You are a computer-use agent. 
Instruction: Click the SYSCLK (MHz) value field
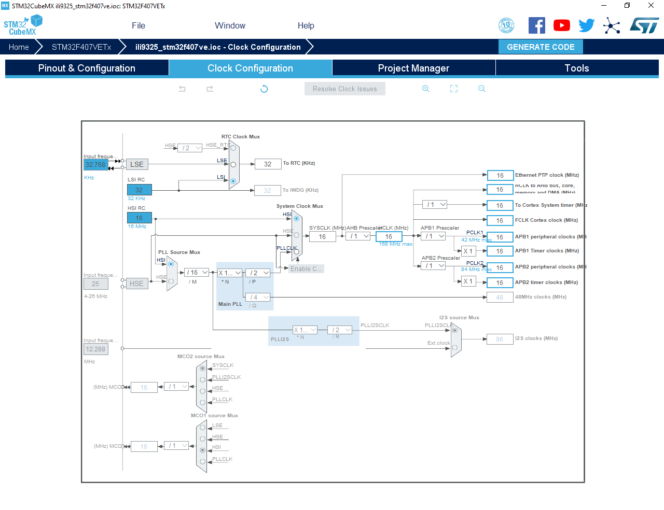coord(323,236)
